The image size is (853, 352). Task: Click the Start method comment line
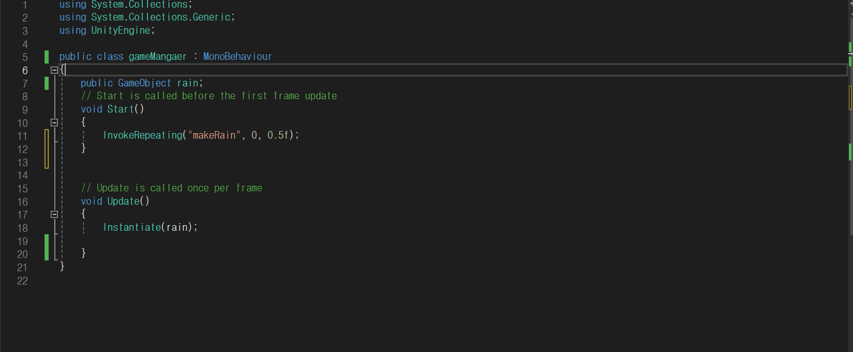pyautogui.click(x=209, y=96)
